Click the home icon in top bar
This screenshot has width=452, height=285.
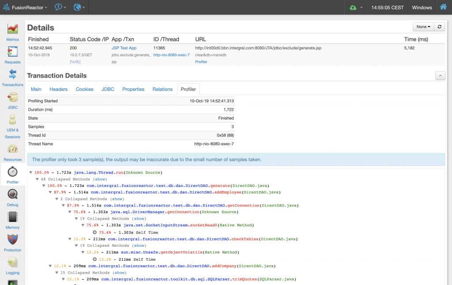tap(443, 7)
